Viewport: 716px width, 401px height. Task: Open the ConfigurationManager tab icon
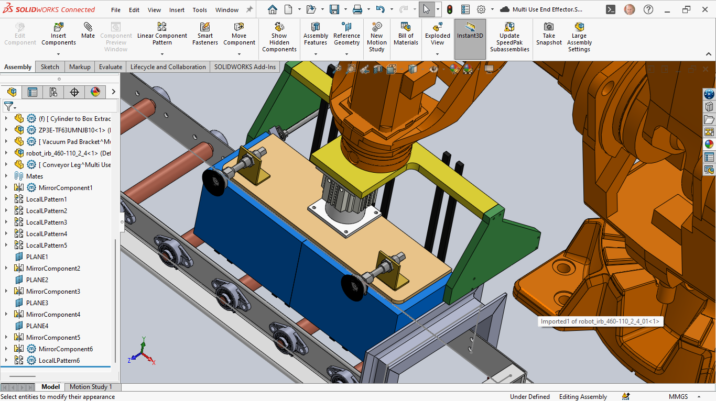click(x=53, y=92)
